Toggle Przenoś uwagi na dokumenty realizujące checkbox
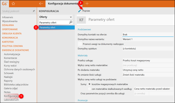Image resolution: width=175 pixels, height=103 pixels. pos(80,44)
